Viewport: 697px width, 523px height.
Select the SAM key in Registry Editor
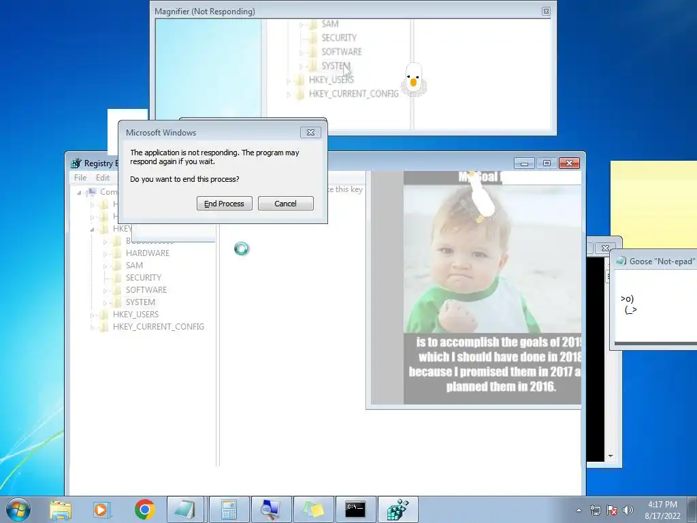coord(134,266)
